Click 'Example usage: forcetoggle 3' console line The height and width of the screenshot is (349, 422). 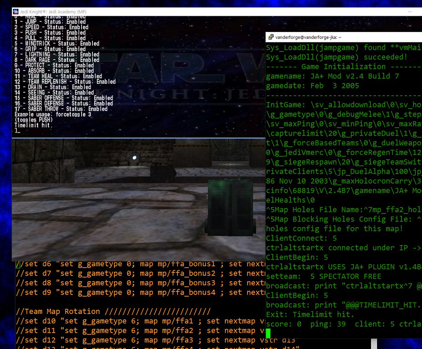tap(53, 114)
